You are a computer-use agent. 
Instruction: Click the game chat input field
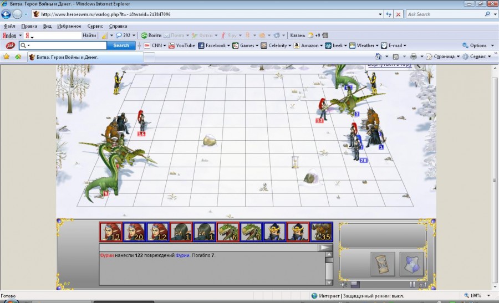coord(208,248)
